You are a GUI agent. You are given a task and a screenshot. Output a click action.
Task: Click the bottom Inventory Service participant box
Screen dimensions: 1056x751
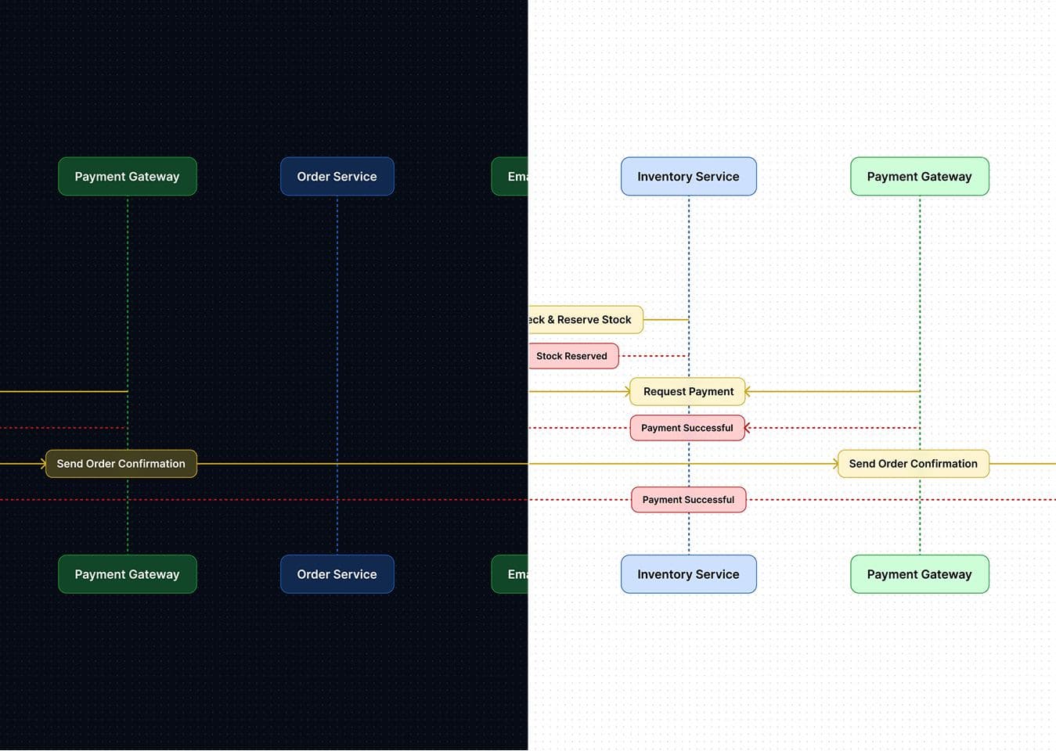688,574
